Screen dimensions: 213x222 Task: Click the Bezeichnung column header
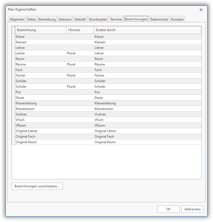pos(41,30)
